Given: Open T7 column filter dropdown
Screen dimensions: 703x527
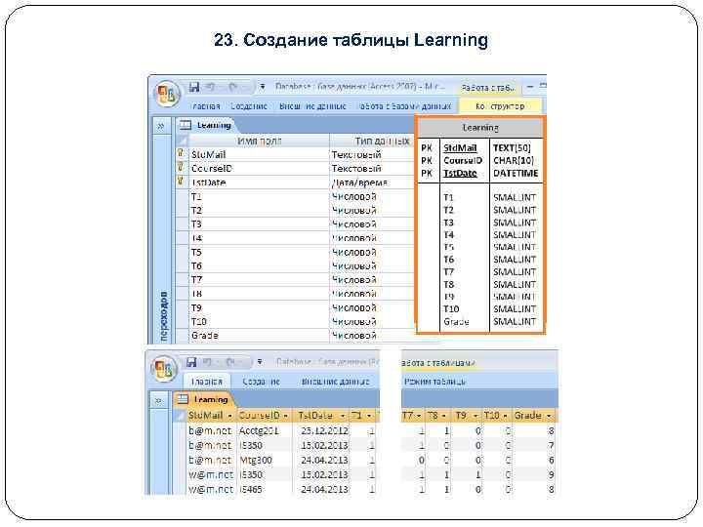Looking at the screenshot, I should (x=419, y=417).
